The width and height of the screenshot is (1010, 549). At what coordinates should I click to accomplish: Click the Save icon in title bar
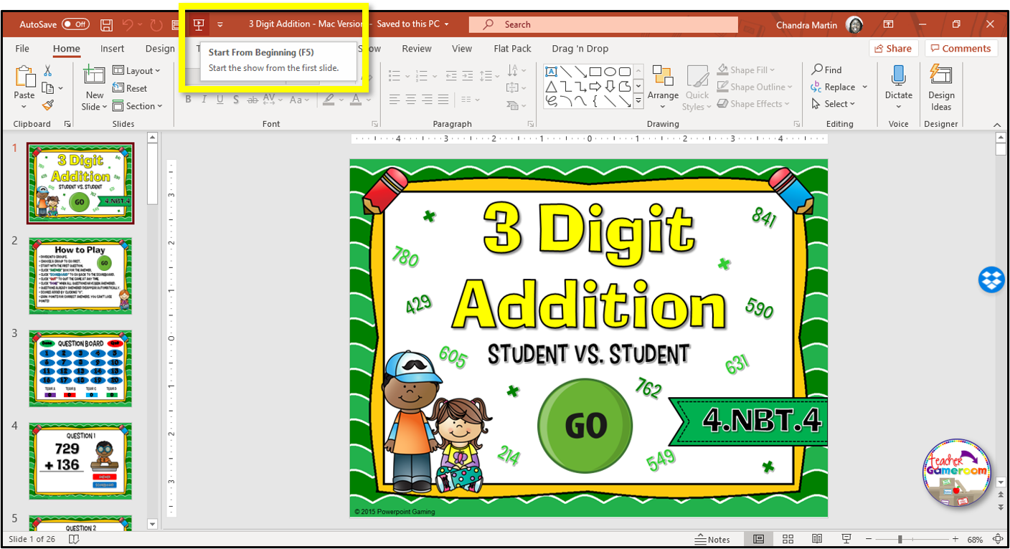pyautogui.click(x=107, y=24)
